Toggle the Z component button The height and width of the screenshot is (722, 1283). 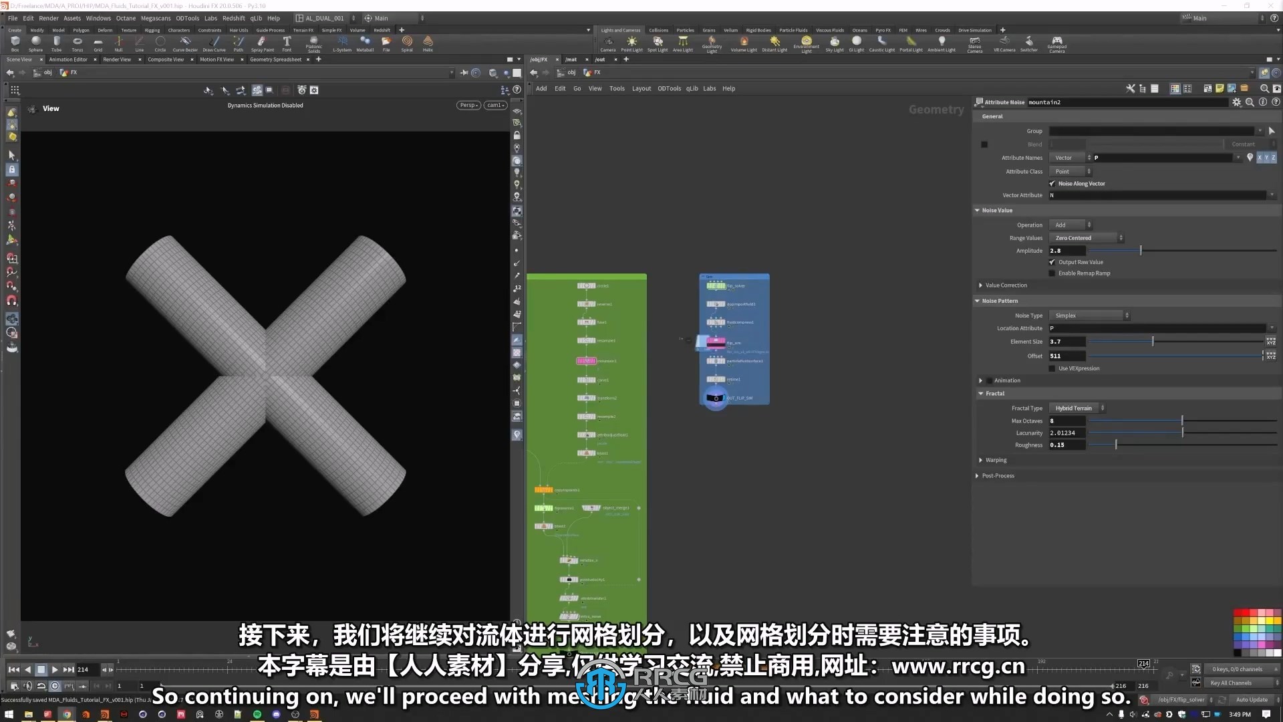(1273, 158)
